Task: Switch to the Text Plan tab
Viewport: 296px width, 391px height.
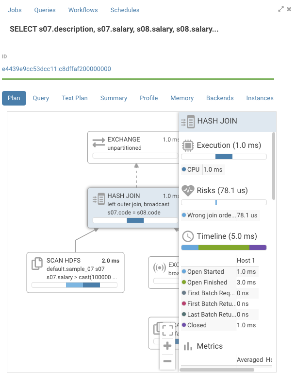Action: coord(75,98)
